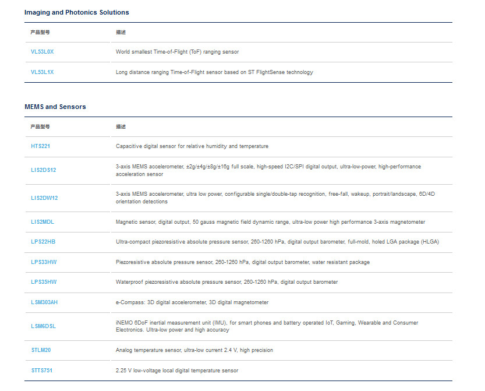Open the HTS221 product link

point(40,146)
